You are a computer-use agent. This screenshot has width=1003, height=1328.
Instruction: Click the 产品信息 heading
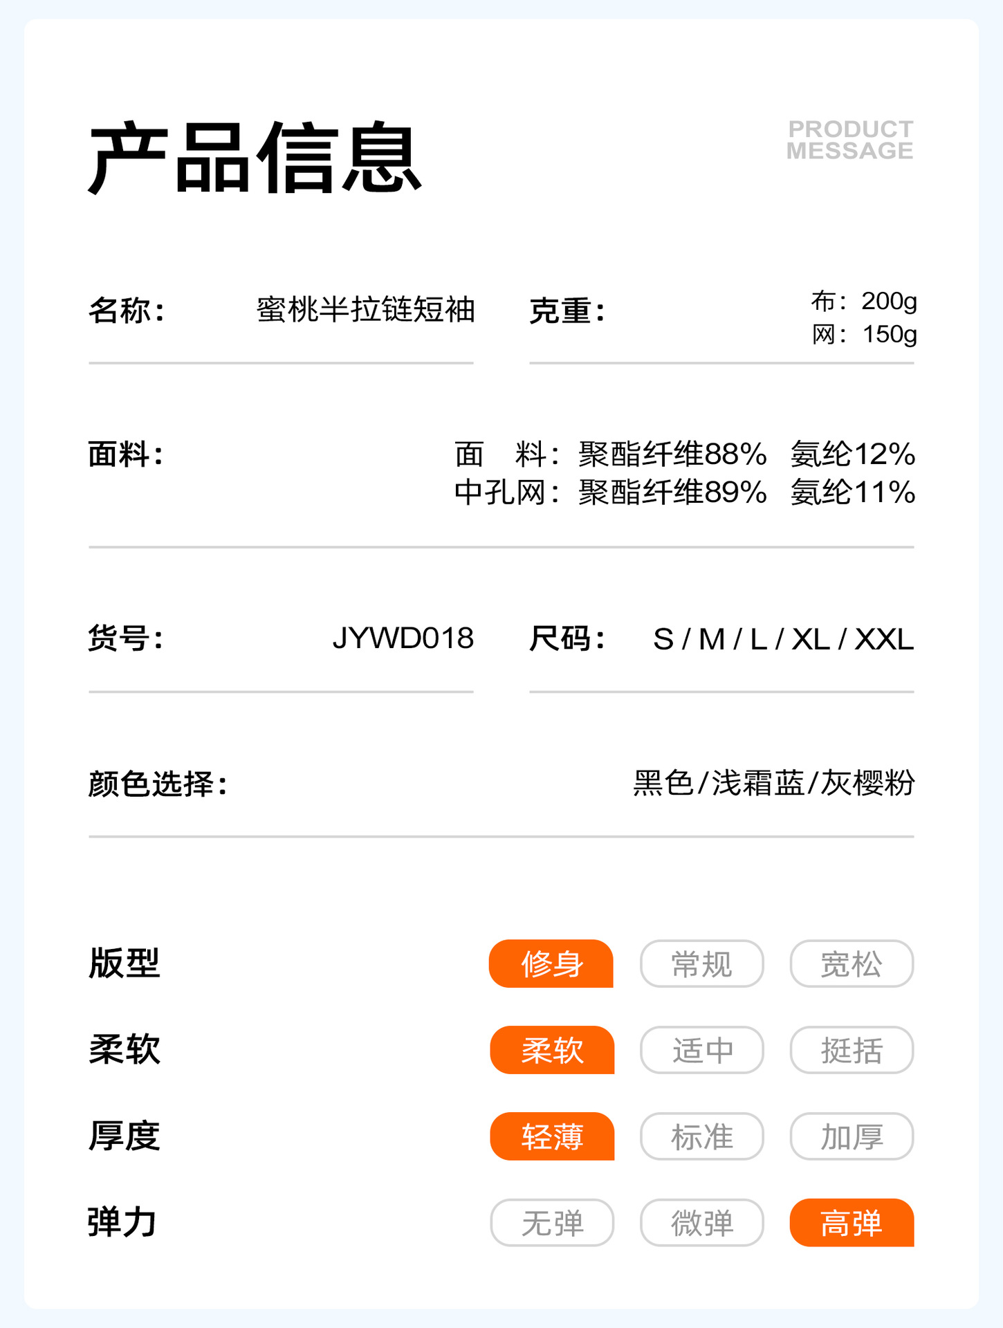click(x=255, y=158)
